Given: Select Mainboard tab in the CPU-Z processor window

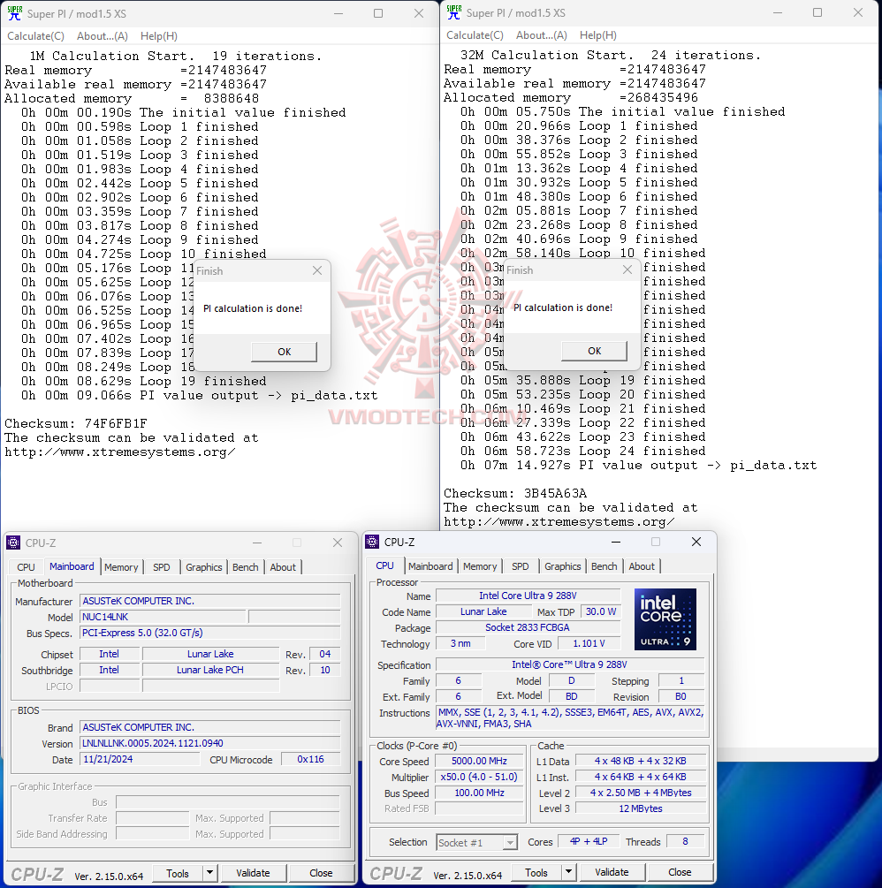Looking at the screenshot, I should click(x=430, y=566).
